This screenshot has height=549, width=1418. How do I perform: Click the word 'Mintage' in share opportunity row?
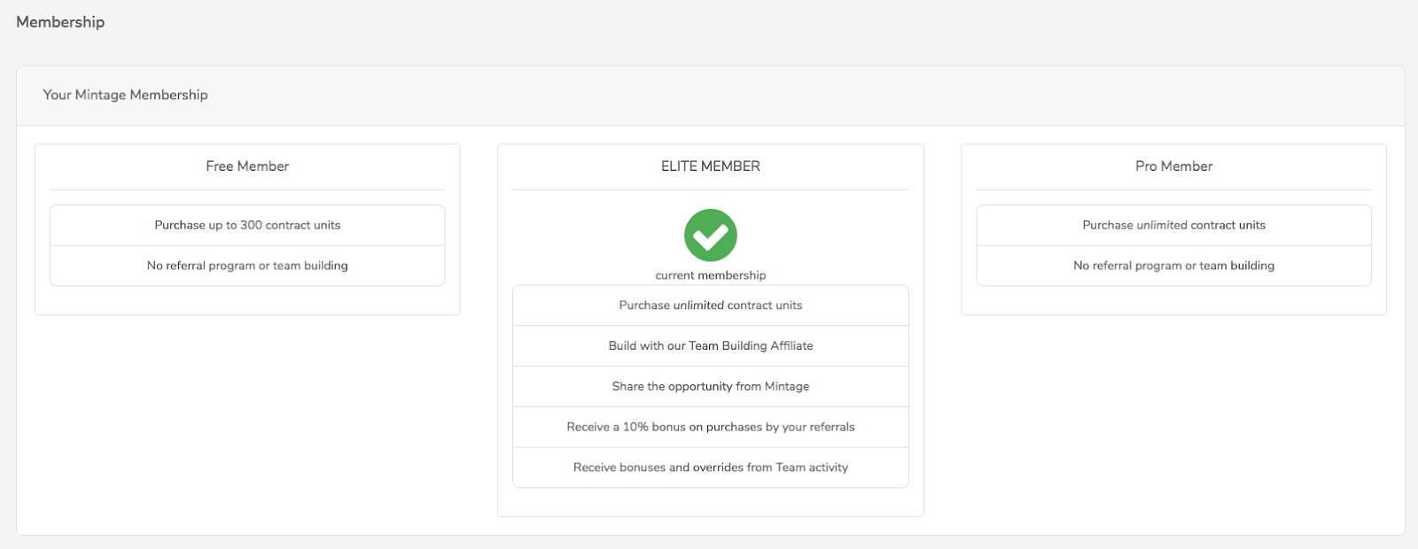coord(787,387)
